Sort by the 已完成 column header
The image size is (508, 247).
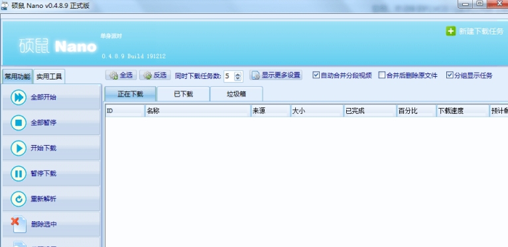(370, 111)
